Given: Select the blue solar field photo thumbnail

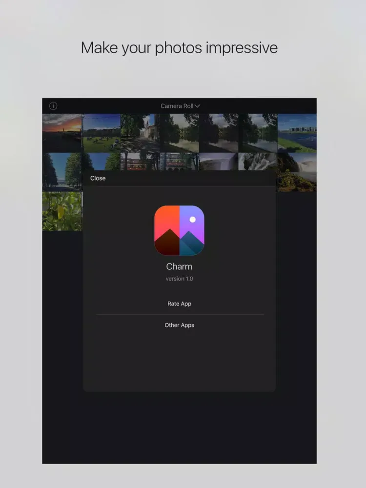Looking at the screenshot, I should point(297,133).
